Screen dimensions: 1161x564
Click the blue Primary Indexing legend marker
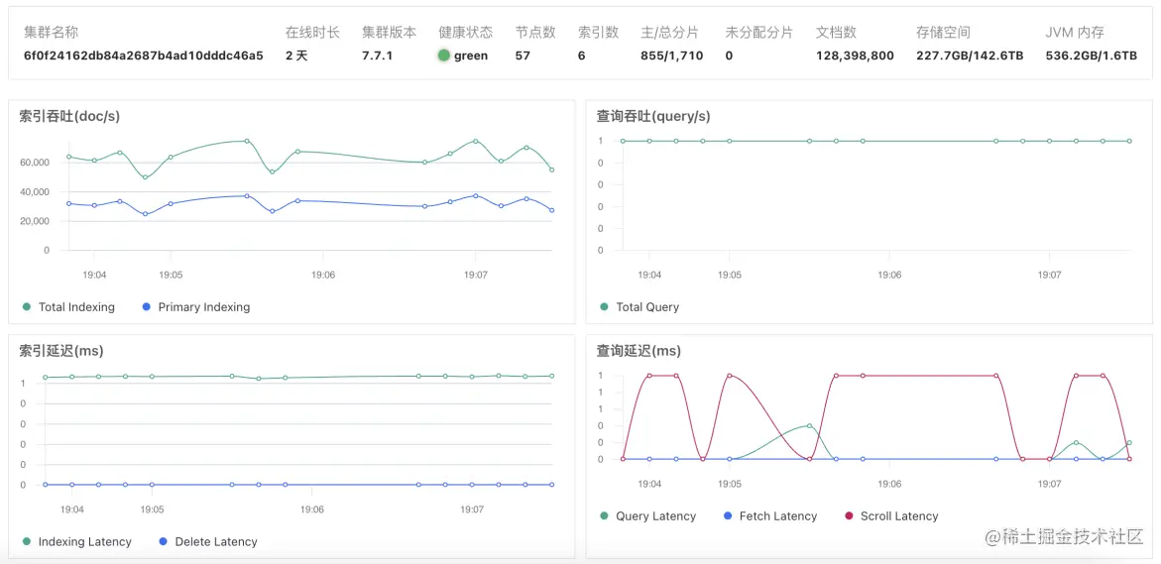[147, 307]
